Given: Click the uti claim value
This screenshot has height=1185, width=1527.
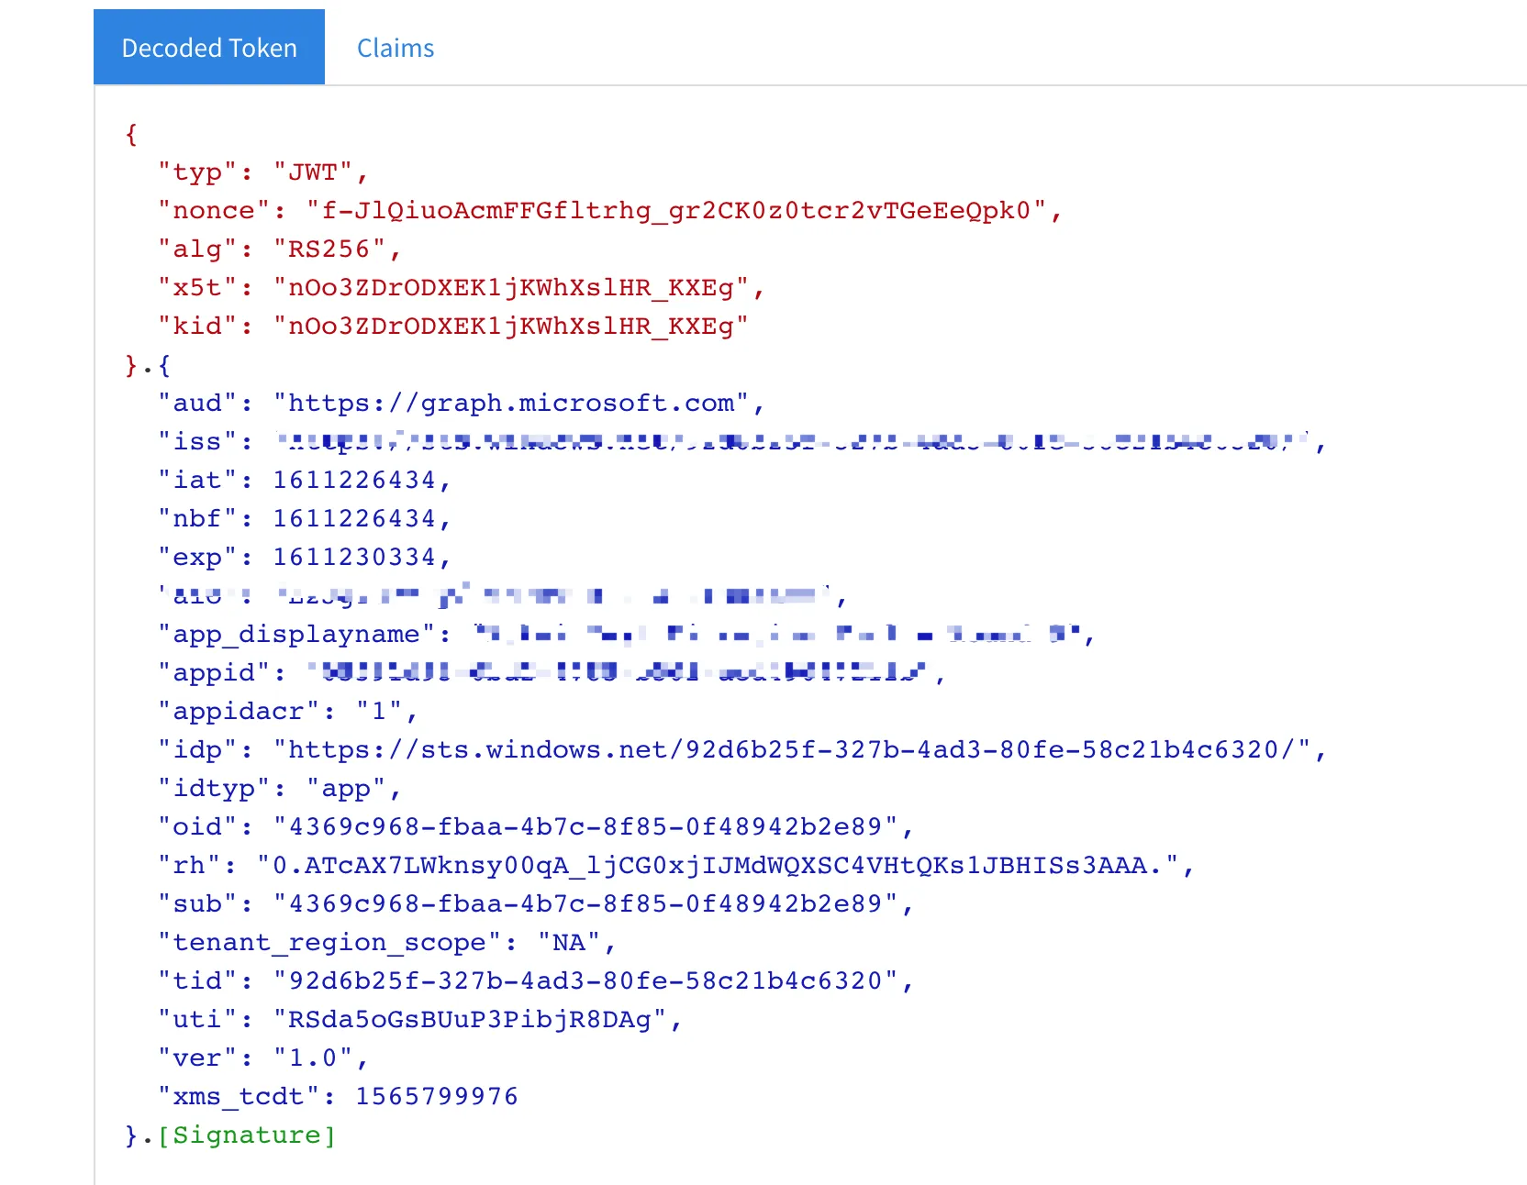Looking at the screenshot, I should (x=470, y=1020).
